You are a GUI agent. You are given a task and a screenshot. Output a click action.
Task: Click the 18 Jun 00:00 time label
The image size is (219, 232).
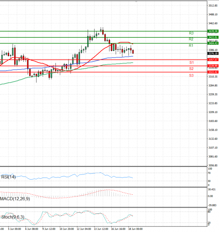pos(135,229)
